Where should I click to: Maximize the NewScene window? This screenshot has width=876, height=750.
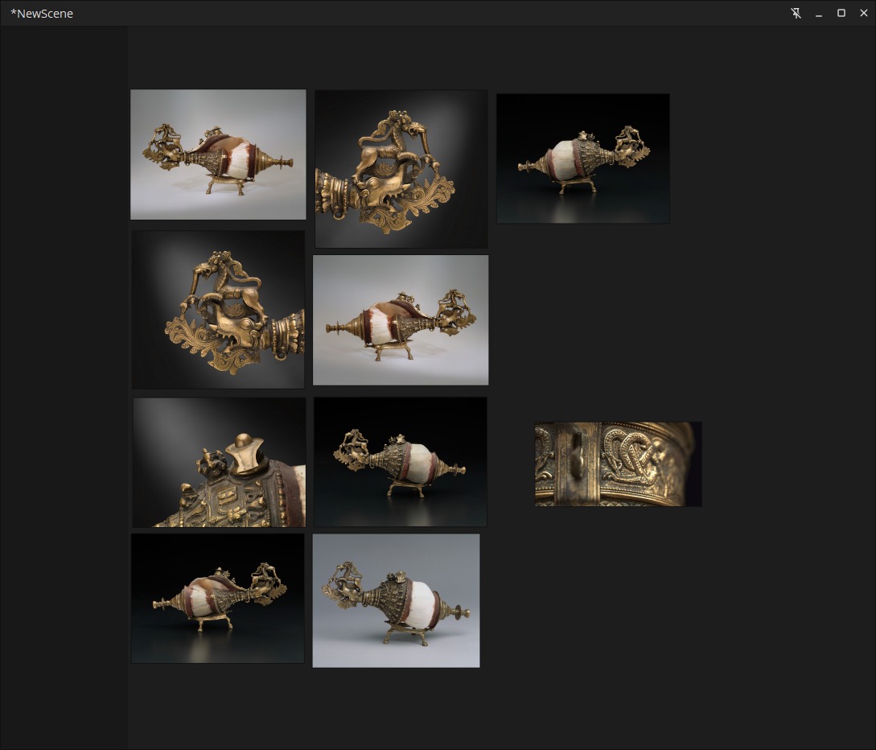pos(841,13)
